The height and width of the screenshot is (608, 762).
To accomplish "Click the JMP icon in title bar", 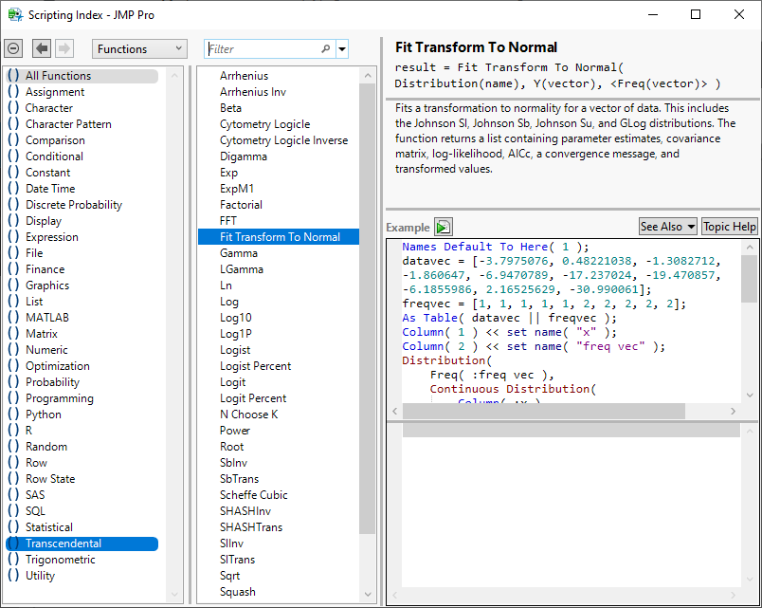I will (15, 14).
